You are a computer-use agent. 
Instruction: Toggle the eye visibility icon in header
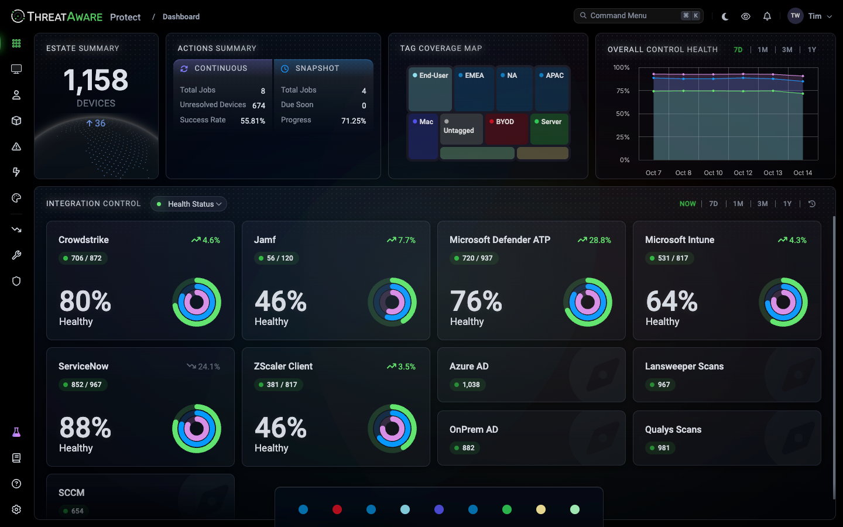point(746,16)
